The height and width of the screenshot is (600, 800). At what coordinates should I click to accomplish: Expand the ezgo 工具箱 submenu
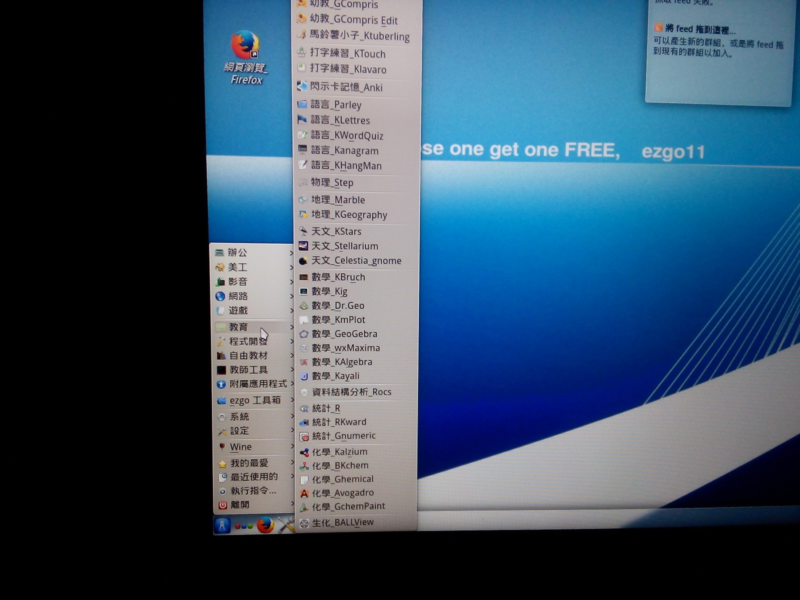click(255, 400)
